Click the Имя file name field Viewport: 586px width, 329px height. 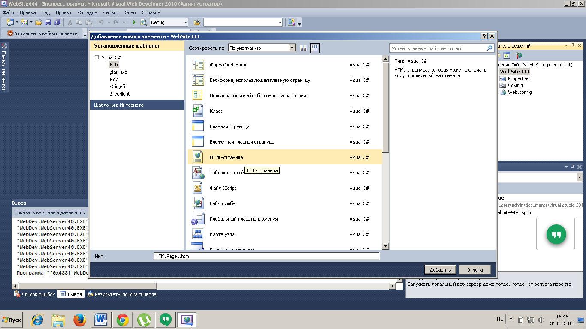point(266,256)
